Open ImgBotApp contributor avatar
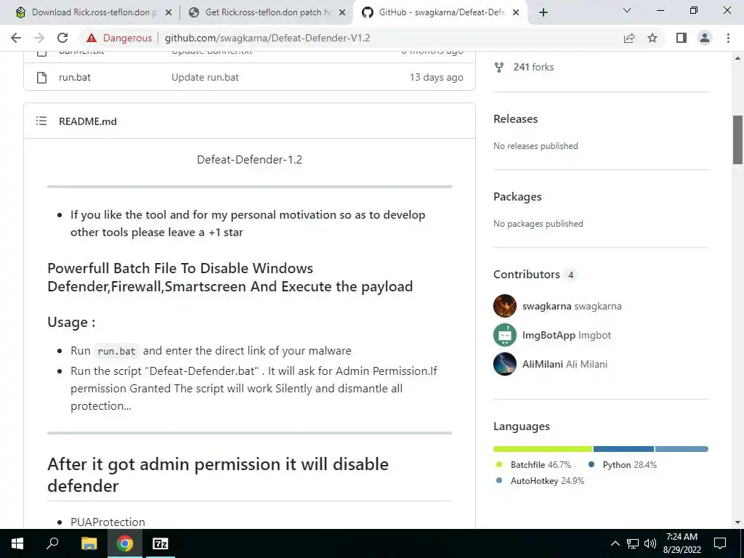The width and height of the screenshot is (744, 558). tap(505, 335)
